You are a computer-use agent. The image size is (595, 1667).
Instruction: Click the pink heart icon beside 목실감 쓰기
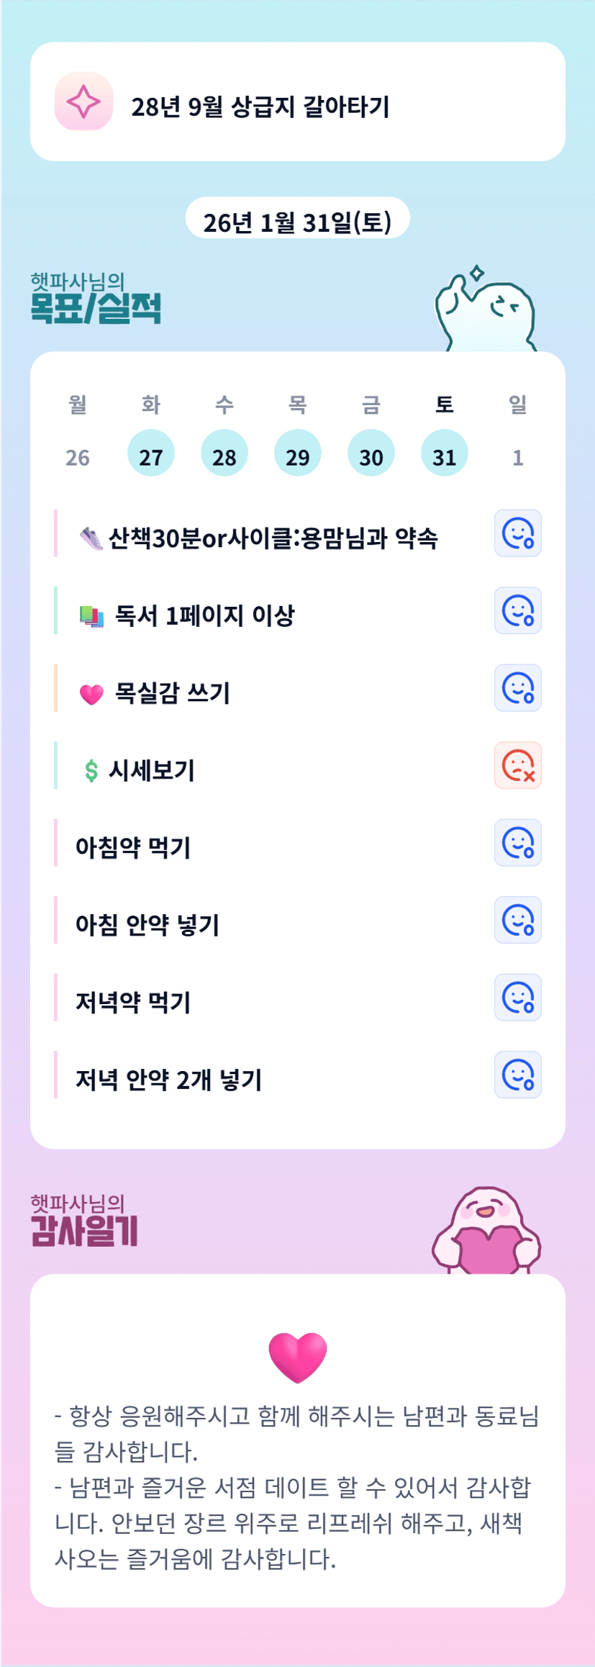click(x=91, y=694)
